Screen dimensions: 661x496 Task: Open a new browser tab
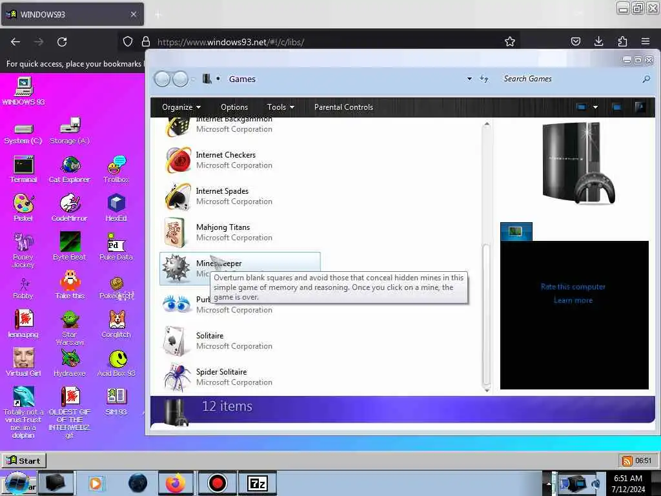pyautogui.click(x=158, y=15)
